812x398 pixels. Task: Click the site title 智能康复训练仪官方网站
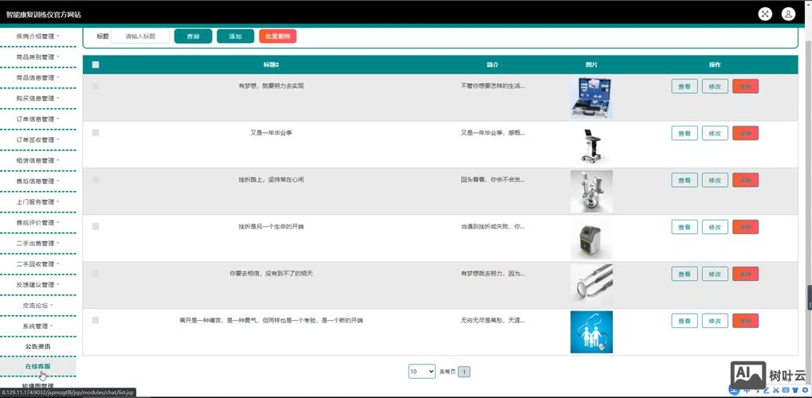44,14
